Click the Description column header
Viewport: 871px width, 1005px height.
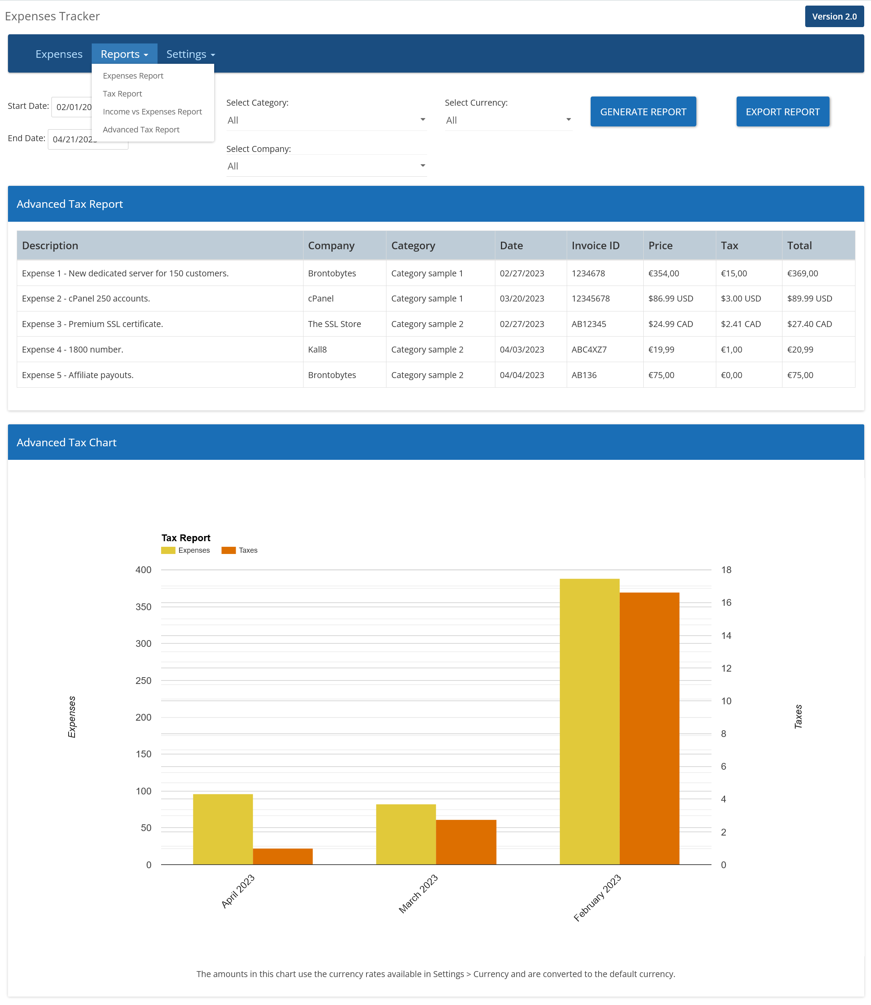(50, 245)
